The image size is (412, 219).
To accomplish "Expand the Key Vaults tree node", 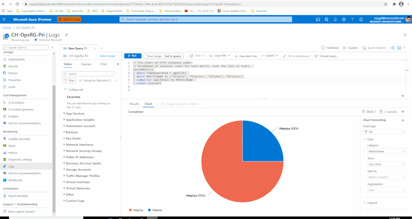I will 64,138.
